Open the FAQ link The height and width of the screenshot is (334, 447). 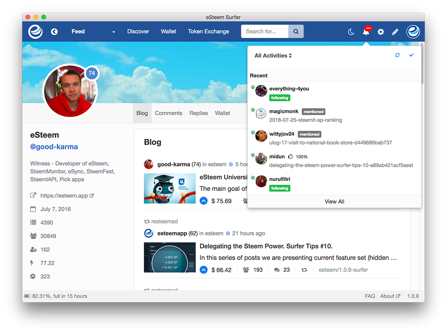point(370,296)
